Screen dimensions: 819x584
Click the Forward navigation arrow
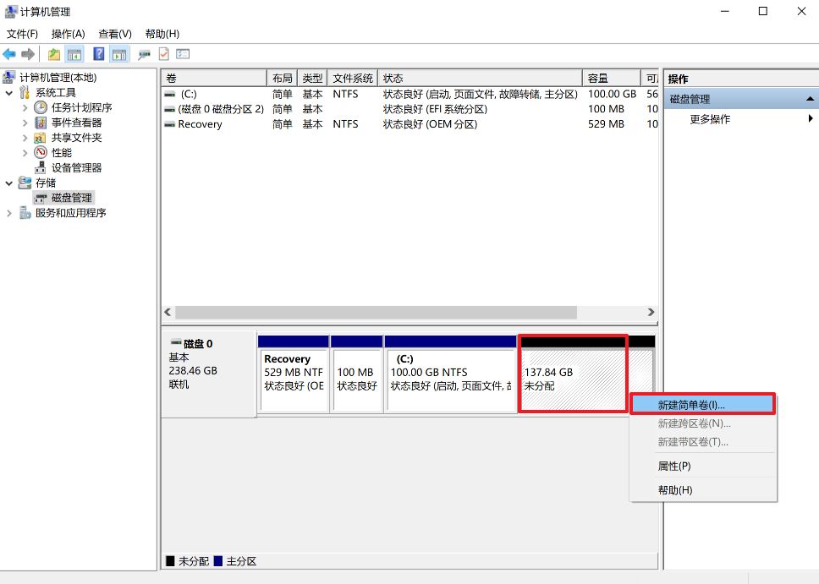[28, 53]
